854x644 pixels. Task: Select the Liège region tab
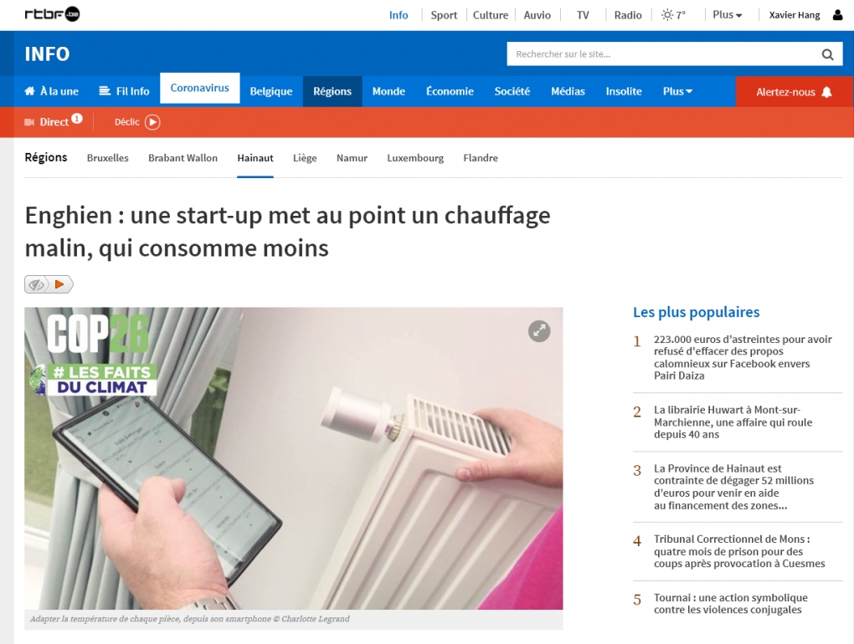point(305,158)
